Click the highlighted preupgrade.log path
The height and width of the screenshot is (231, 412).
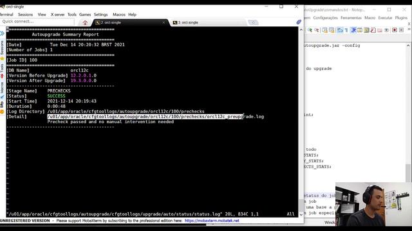156,117
